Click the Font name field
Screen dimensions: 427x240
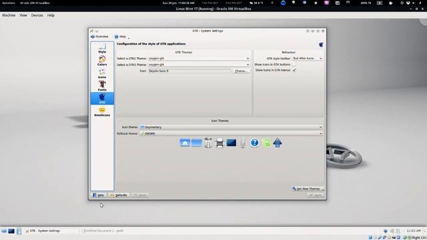(x=189, y=71)
